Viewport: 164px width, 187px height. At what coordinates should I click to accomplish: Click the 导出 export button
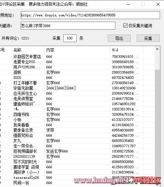click(x=119, y=38)
